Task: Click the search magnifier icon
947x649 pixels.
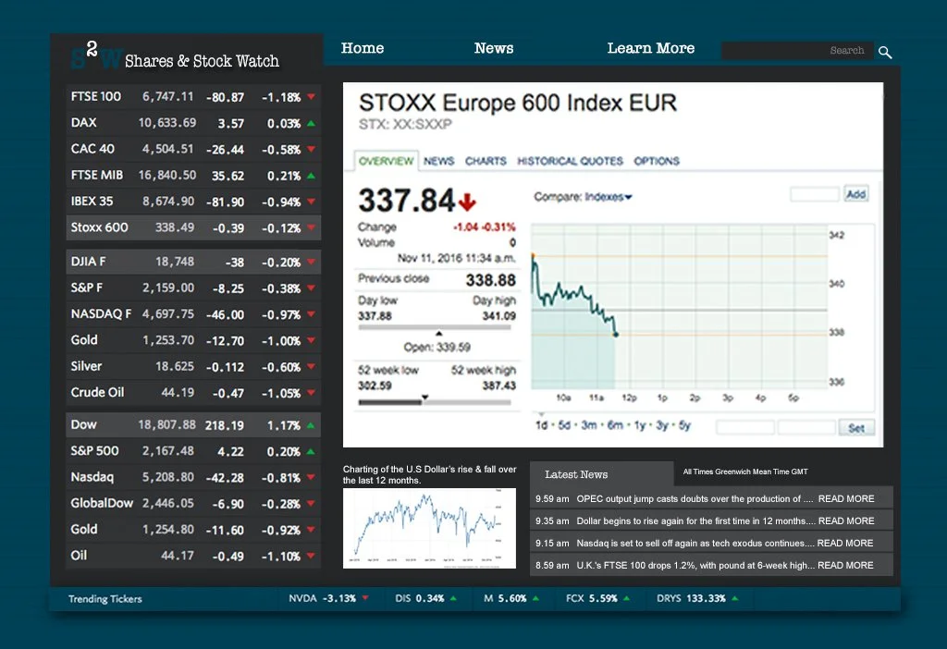Action: point(885,53)
